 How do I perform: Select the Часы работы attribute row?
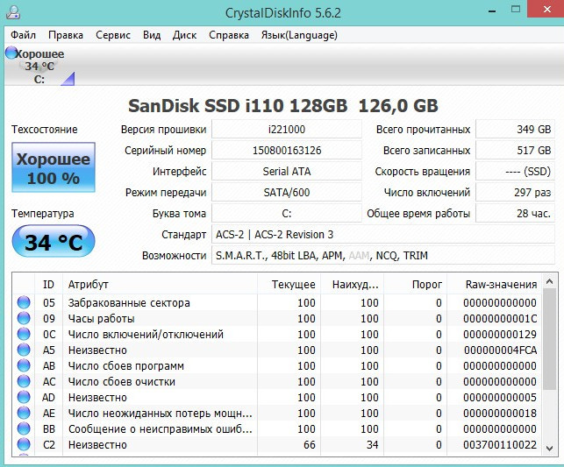coord(277,318)
